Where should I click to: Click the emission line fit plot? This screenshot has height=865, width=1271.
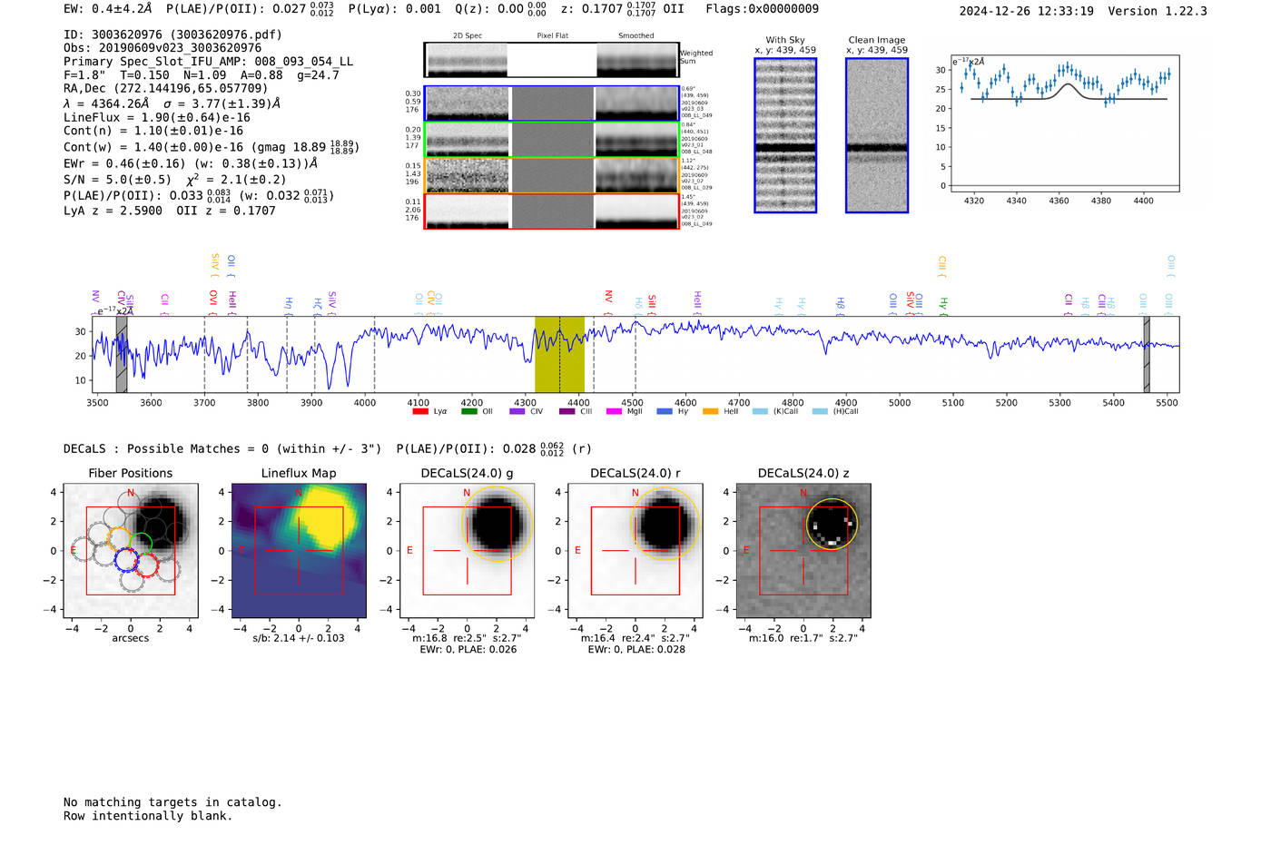(1065, 123)
